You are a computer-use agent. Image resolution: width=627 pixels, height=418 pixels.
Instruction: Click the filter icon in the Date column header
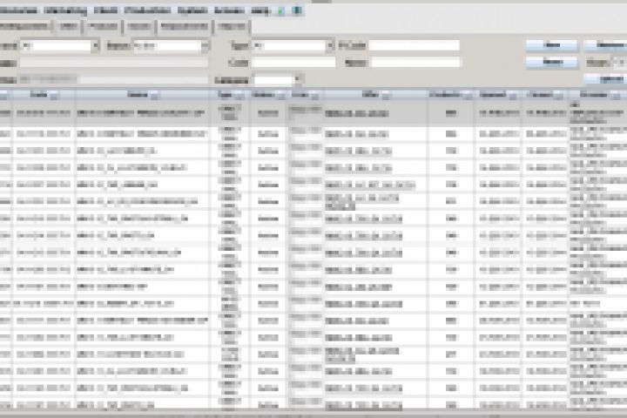54,96
